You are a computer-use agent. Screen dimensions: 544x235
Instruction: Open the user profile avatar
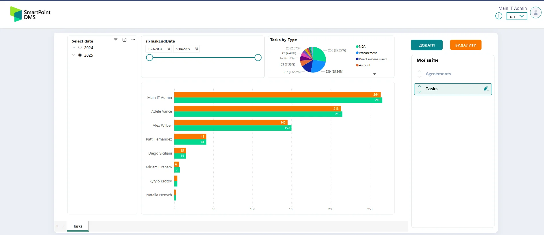[535, 13]
